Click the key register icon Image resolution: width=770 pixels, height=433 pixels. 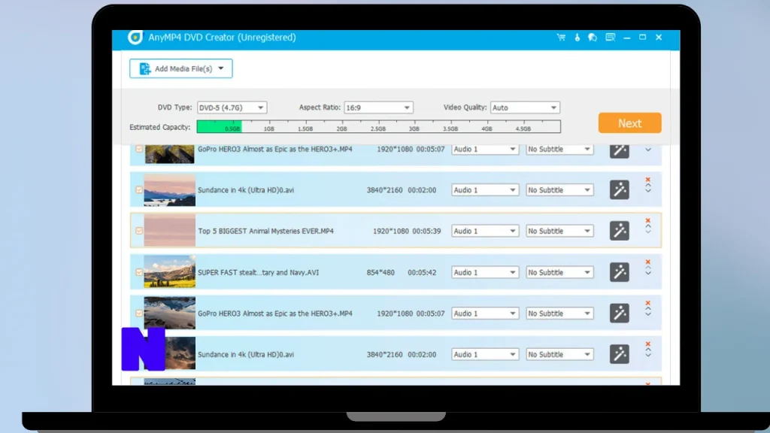click(577, 38)
